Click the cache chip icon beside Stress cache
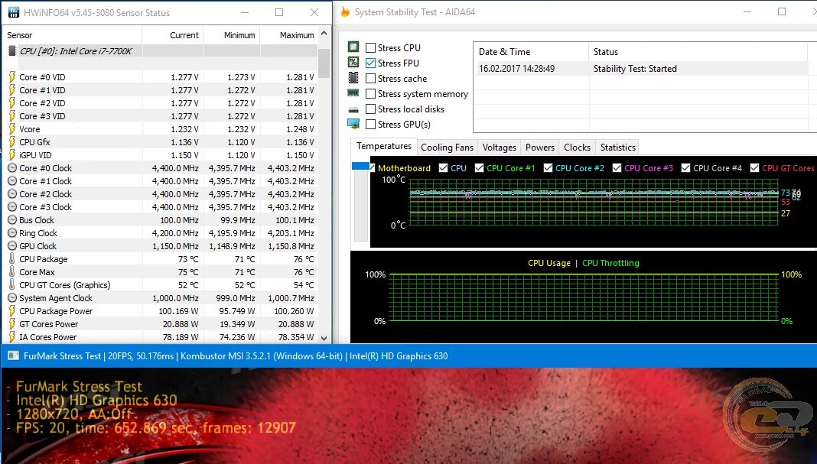 coord(353,78)
